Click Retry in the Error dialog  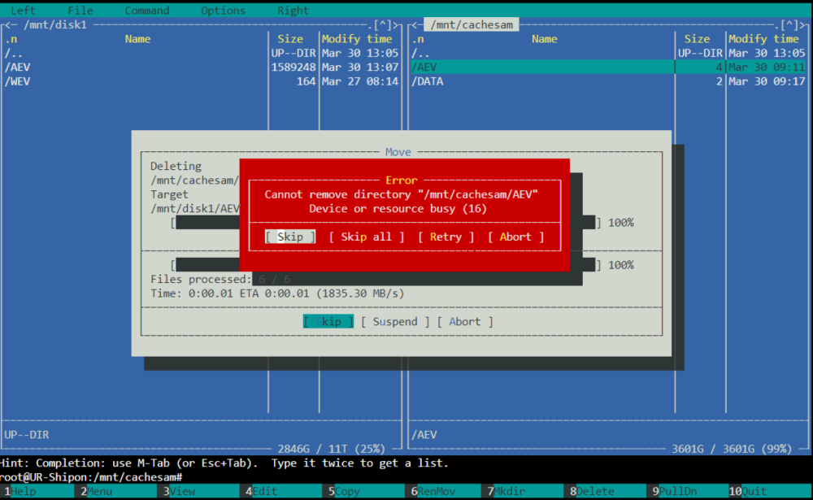pyautogui.click(x=446, y=237)
